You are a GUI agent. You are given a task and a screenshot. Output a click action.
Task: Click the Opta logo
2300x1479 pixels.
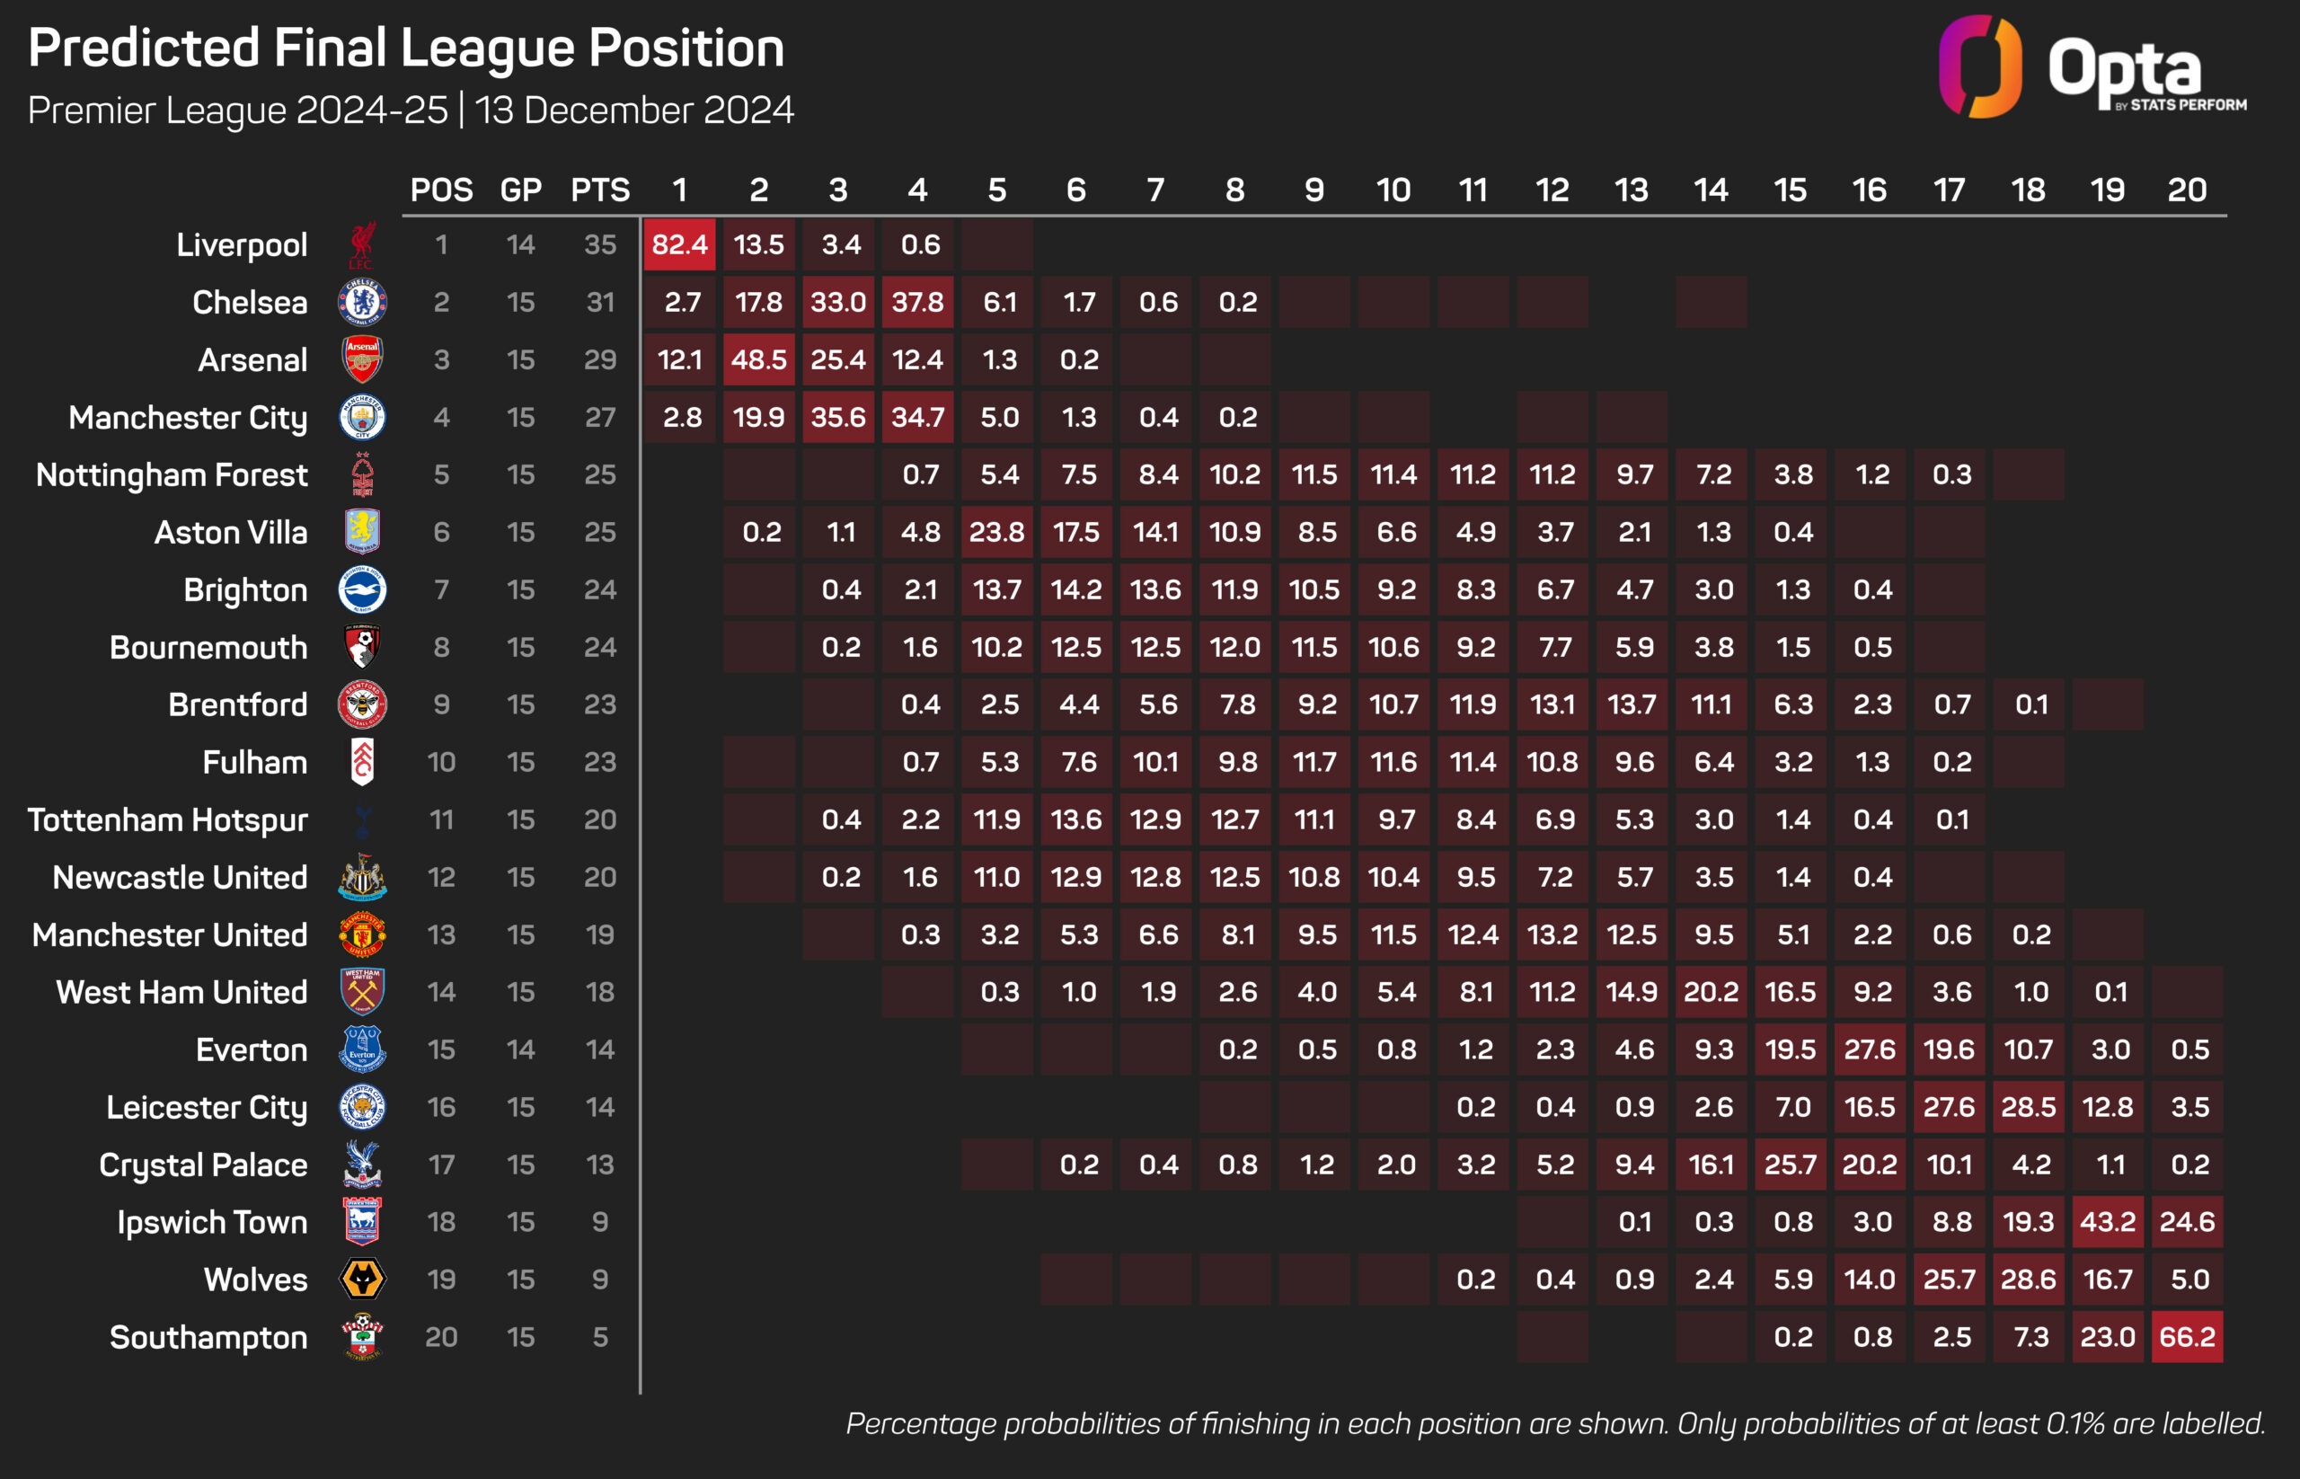[x=2092, y=67]
